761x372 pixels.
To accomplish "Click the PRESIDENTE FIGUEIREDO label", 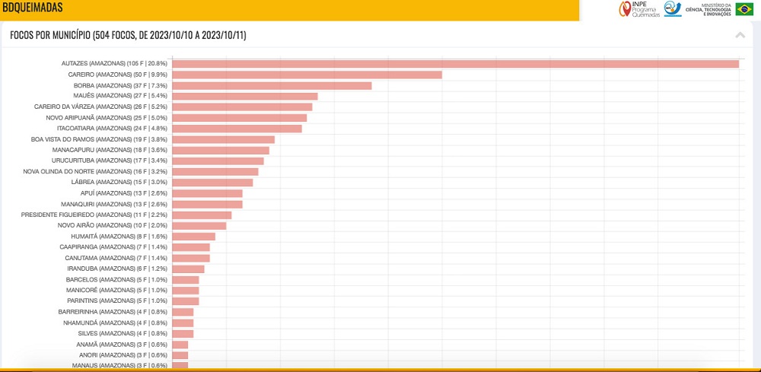I will point(94,215).
